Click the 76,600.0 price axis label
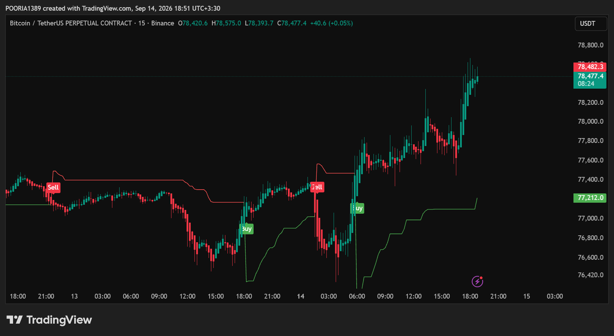This screenshot has height=336, width=614. [590, 258]
